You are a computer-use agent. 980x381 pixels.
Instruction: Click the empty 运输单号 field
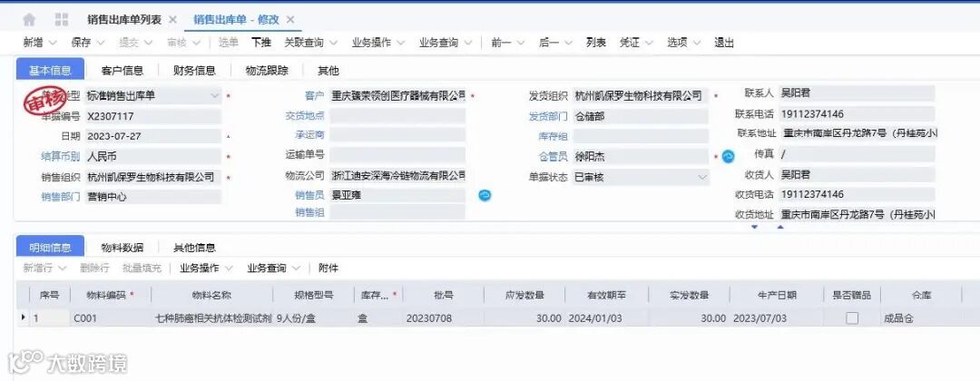(397, 155)
